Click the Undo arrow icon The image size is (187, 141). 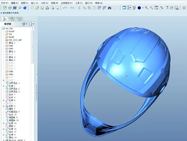65,8
